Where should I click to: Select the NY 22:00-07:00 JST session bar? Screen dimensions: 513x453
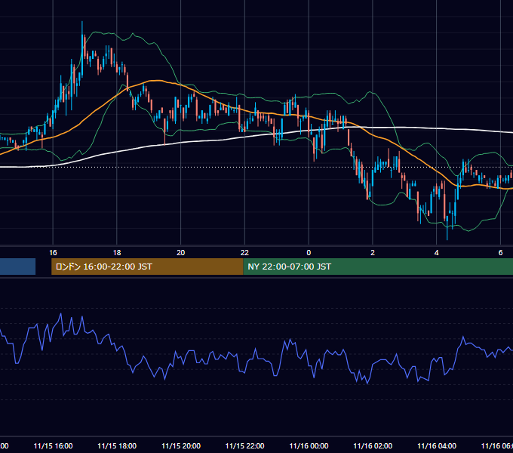(x=378, y=267)
